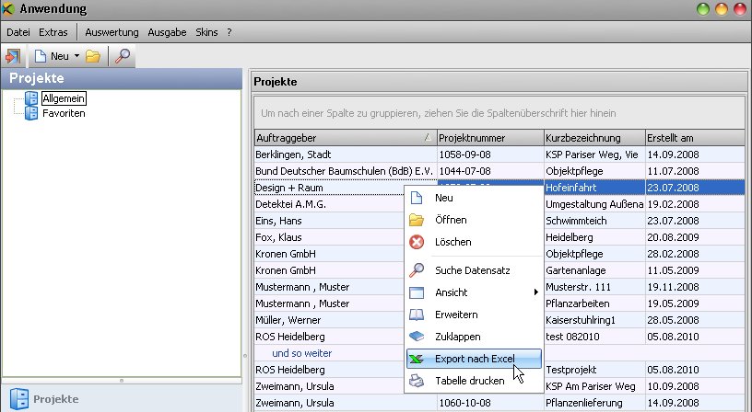Click the open folder icon in the toolbar
Viewport: 752px width, 412px height.
pos(93,56)
